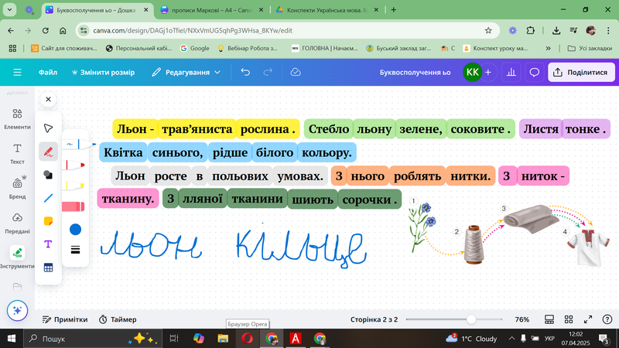Select the Буквосполучення ьо browser tab
619x348 pixels.
point(96,10)
